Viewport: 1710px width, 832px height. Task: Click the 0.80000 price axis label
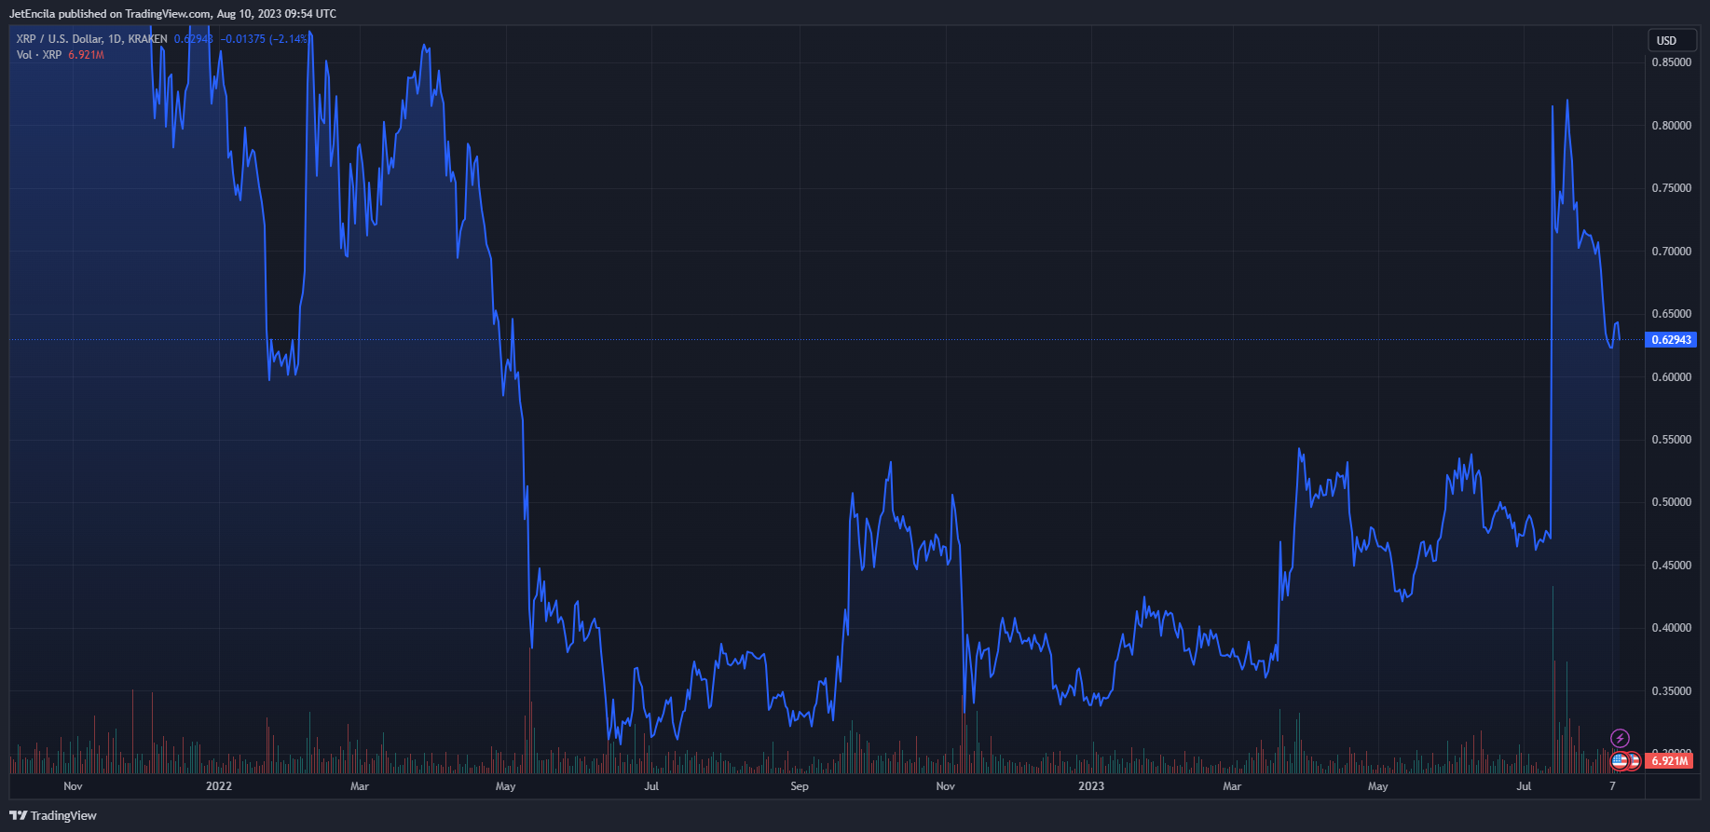1672,126
